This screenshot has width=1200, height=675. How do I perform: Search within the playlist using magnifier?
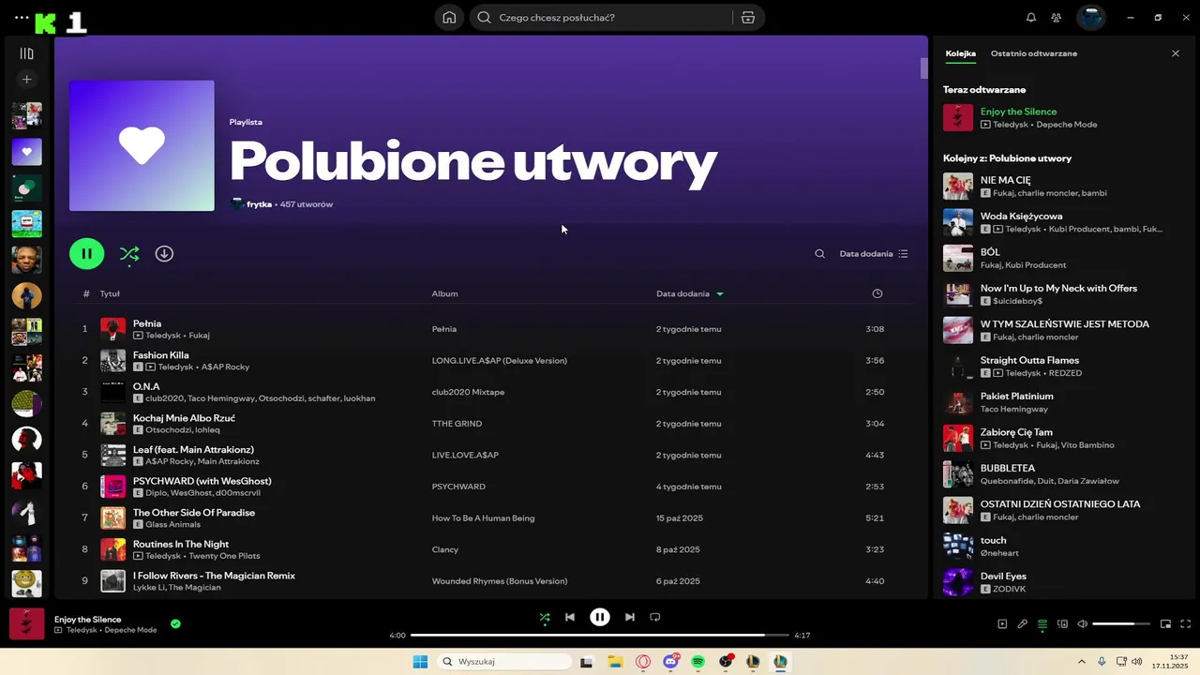point(819,253)
